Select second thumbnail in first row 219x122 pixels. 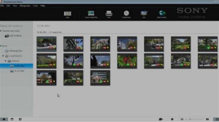point(73,44)
